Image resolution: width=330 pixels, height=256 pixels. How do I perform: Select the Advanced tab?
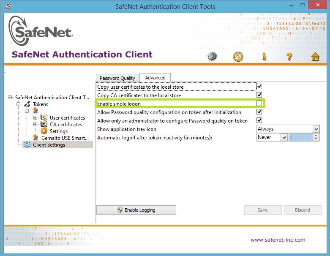(155, 78)
